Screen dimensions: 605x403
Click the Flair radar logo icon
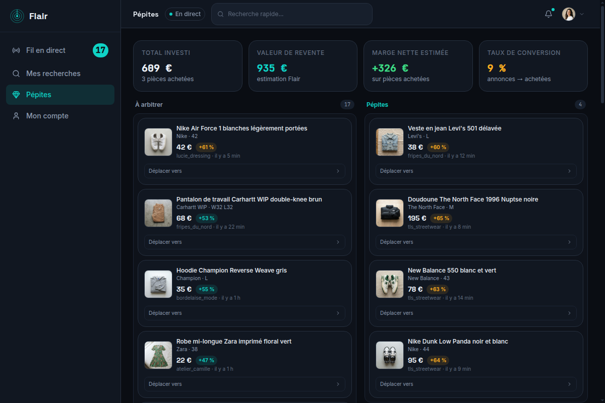pyautogui.click(x=17, y=16)
